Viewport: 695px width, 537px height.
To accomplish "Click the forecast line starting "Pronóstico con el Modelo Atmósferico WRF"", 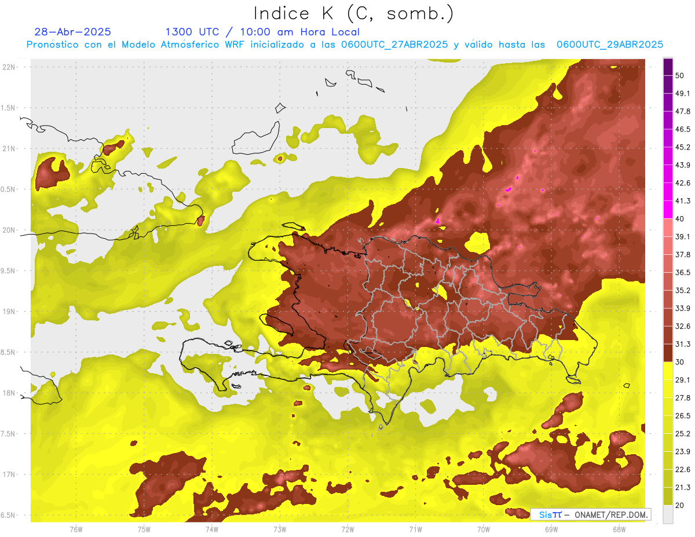I will click(x=345, y=45).
